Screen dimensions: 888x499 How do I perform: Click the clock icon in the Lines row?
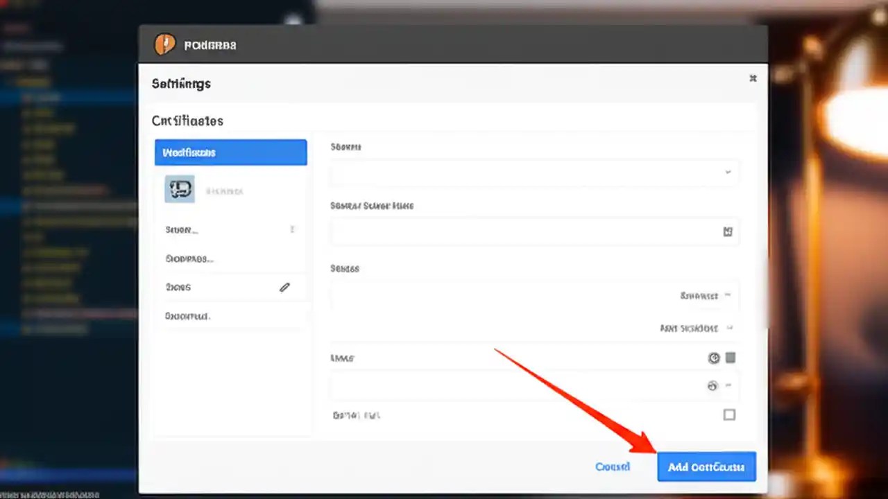pyautogui.click(x=714, y=358)
